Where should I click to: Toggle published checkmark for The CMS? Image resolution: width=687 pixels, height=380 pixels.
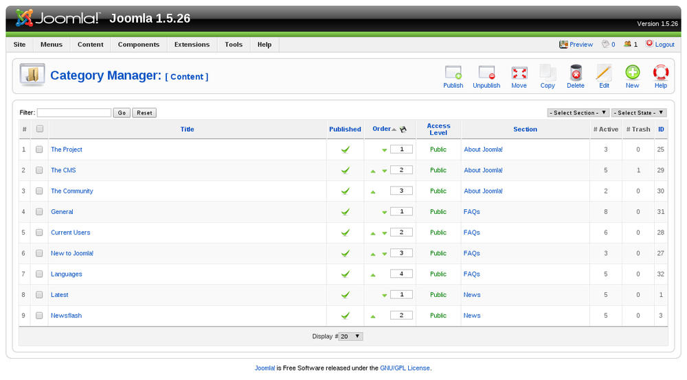tap(345, 170)
